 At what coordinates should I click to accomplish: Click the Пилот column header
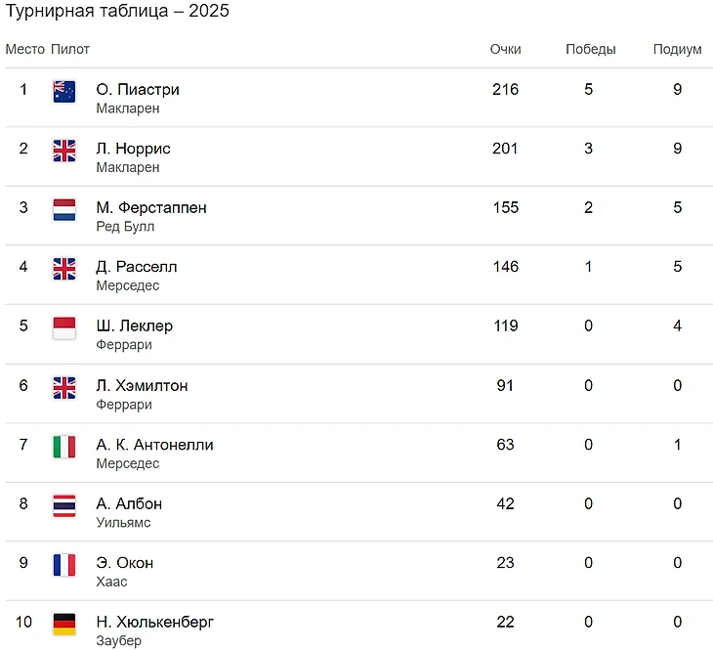70,49
